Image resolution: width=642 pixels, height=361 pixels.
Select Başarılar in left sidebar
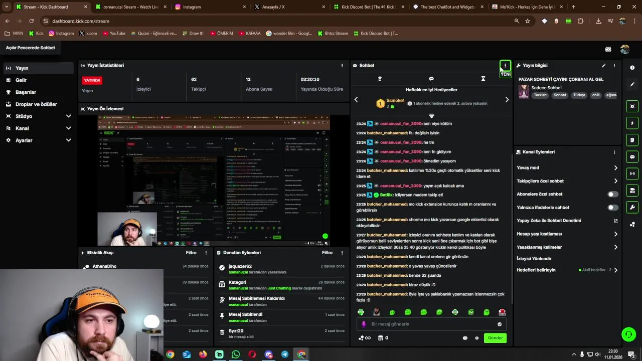click(x=39, y=92)
